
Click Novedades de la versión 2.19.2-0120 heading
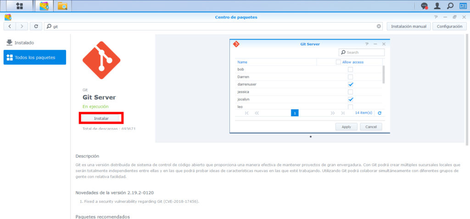[115, 192]
